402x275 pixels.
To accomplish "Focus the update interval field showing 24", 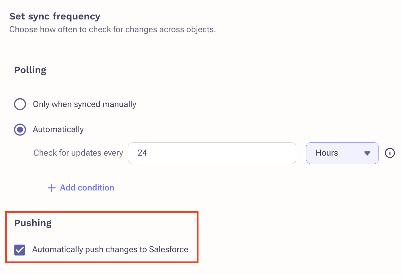I will pos(212,153).
